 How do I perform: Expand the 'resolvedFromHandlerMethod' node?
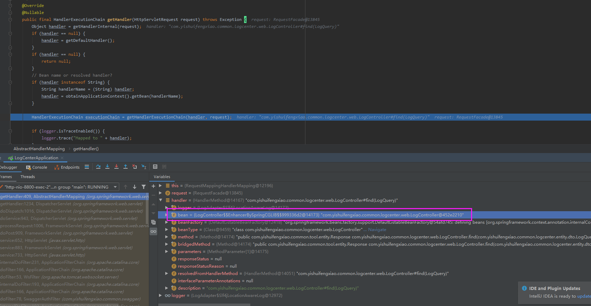pyautogui.click(x=167, y=274)
